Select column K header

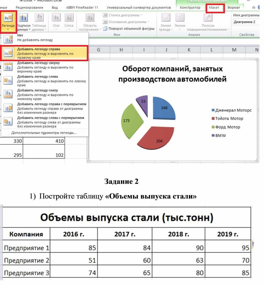coord(189,50)
